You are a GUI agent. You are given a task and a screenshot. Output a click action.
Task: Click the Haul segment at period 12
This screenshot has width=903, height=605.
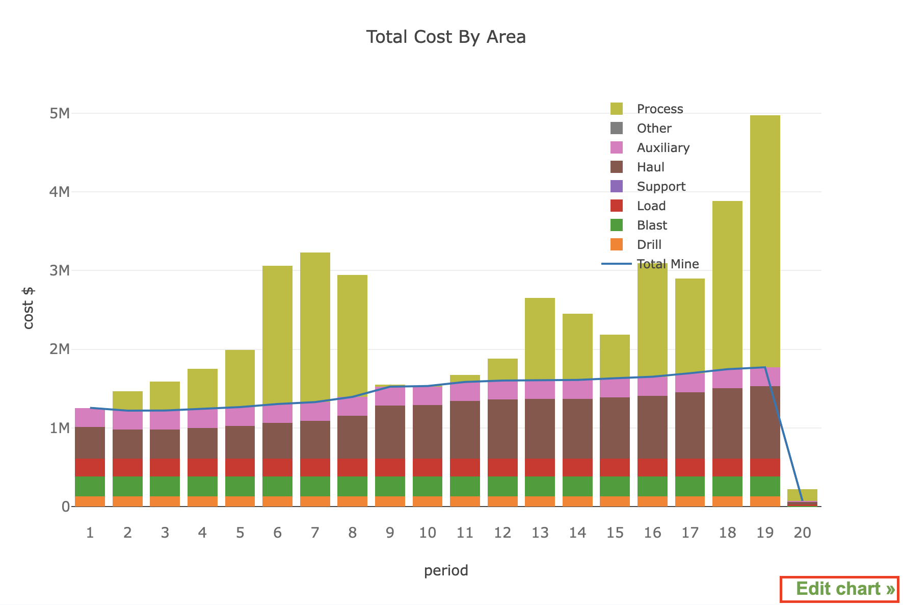pyautogui.click(x=502, y=428)
